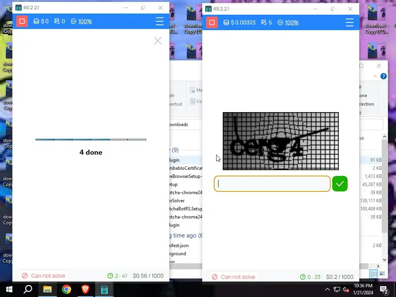Image resolution: width=396 pixels, height=297 pixels.
Task: Click rate $0.56 / 1000 text
Action: pos(148,275)
